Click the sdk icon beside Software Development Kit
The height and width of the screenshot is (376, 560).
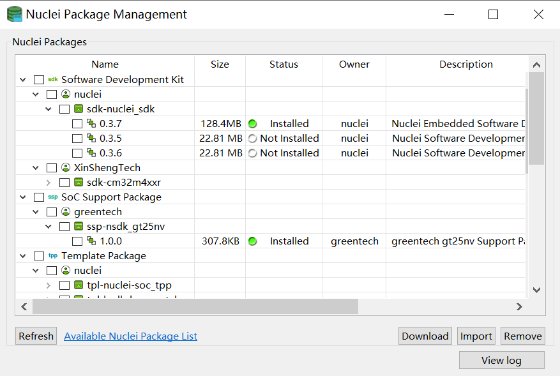click(x=53, y=79)
